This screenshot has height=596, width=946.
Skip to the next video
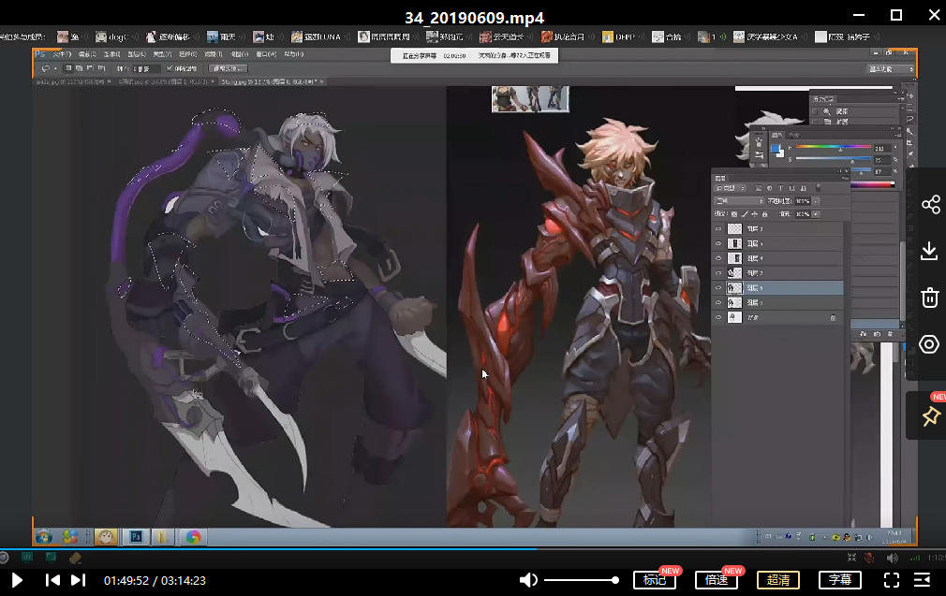pos(79,580)
